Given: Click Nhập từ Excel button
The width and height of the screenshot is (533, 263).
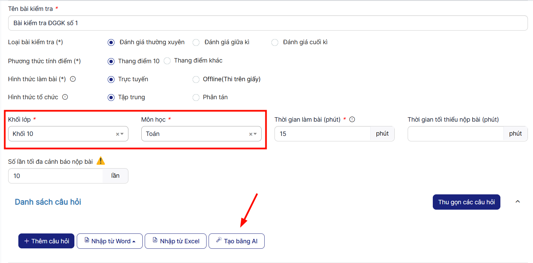Looking at the screenshot, I should (176, 241).
